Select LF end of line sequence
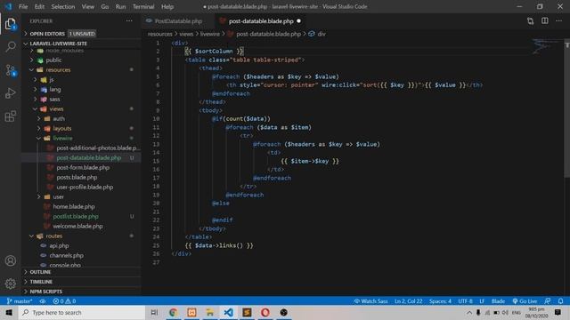570x320 pixels. point(482,301)
